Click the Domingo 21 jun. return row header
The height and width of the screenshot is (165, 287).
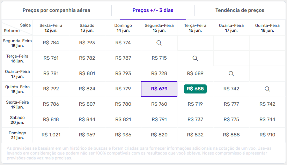[x=17, y=135]
